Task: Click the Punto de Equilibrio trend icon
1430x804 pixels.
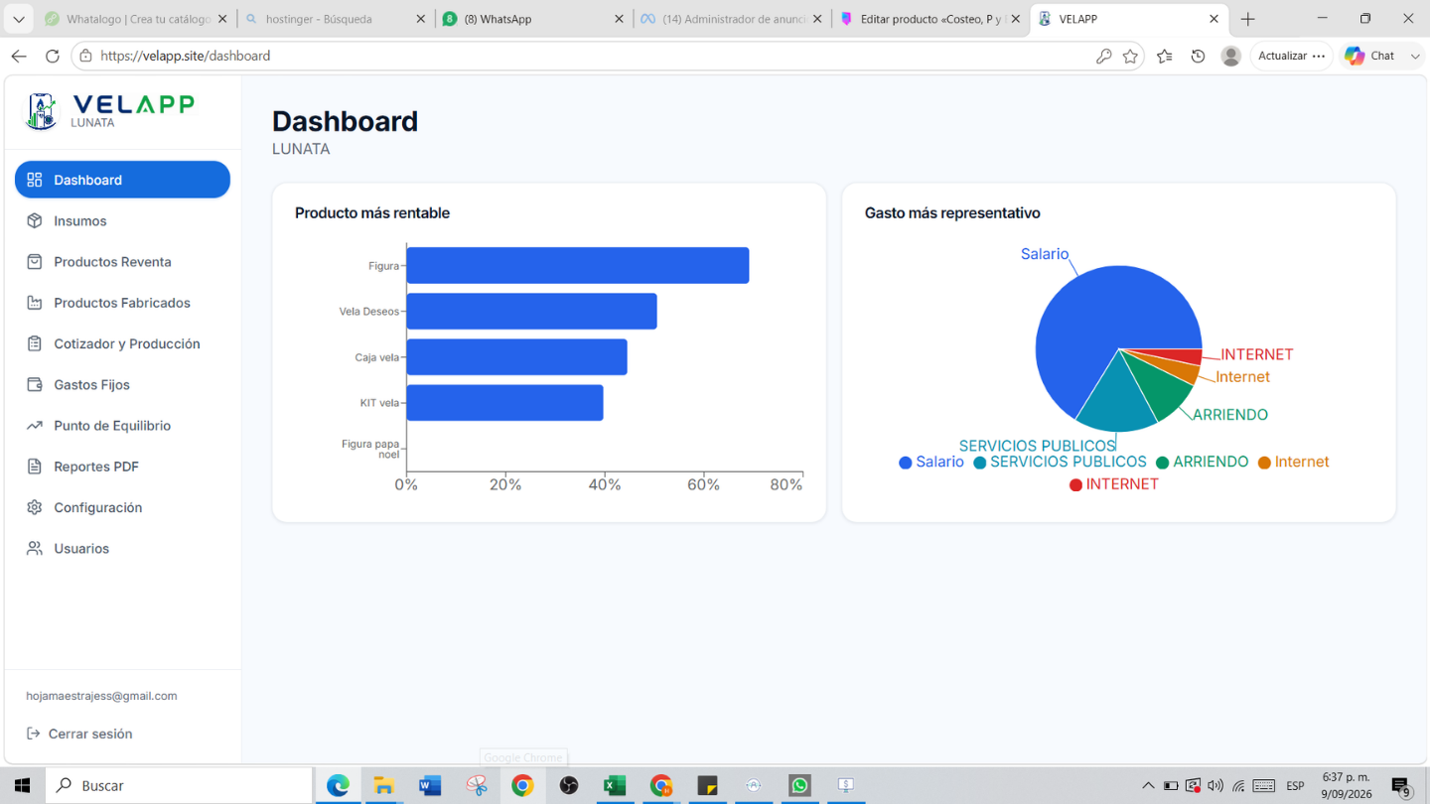Action: [35, 426]
